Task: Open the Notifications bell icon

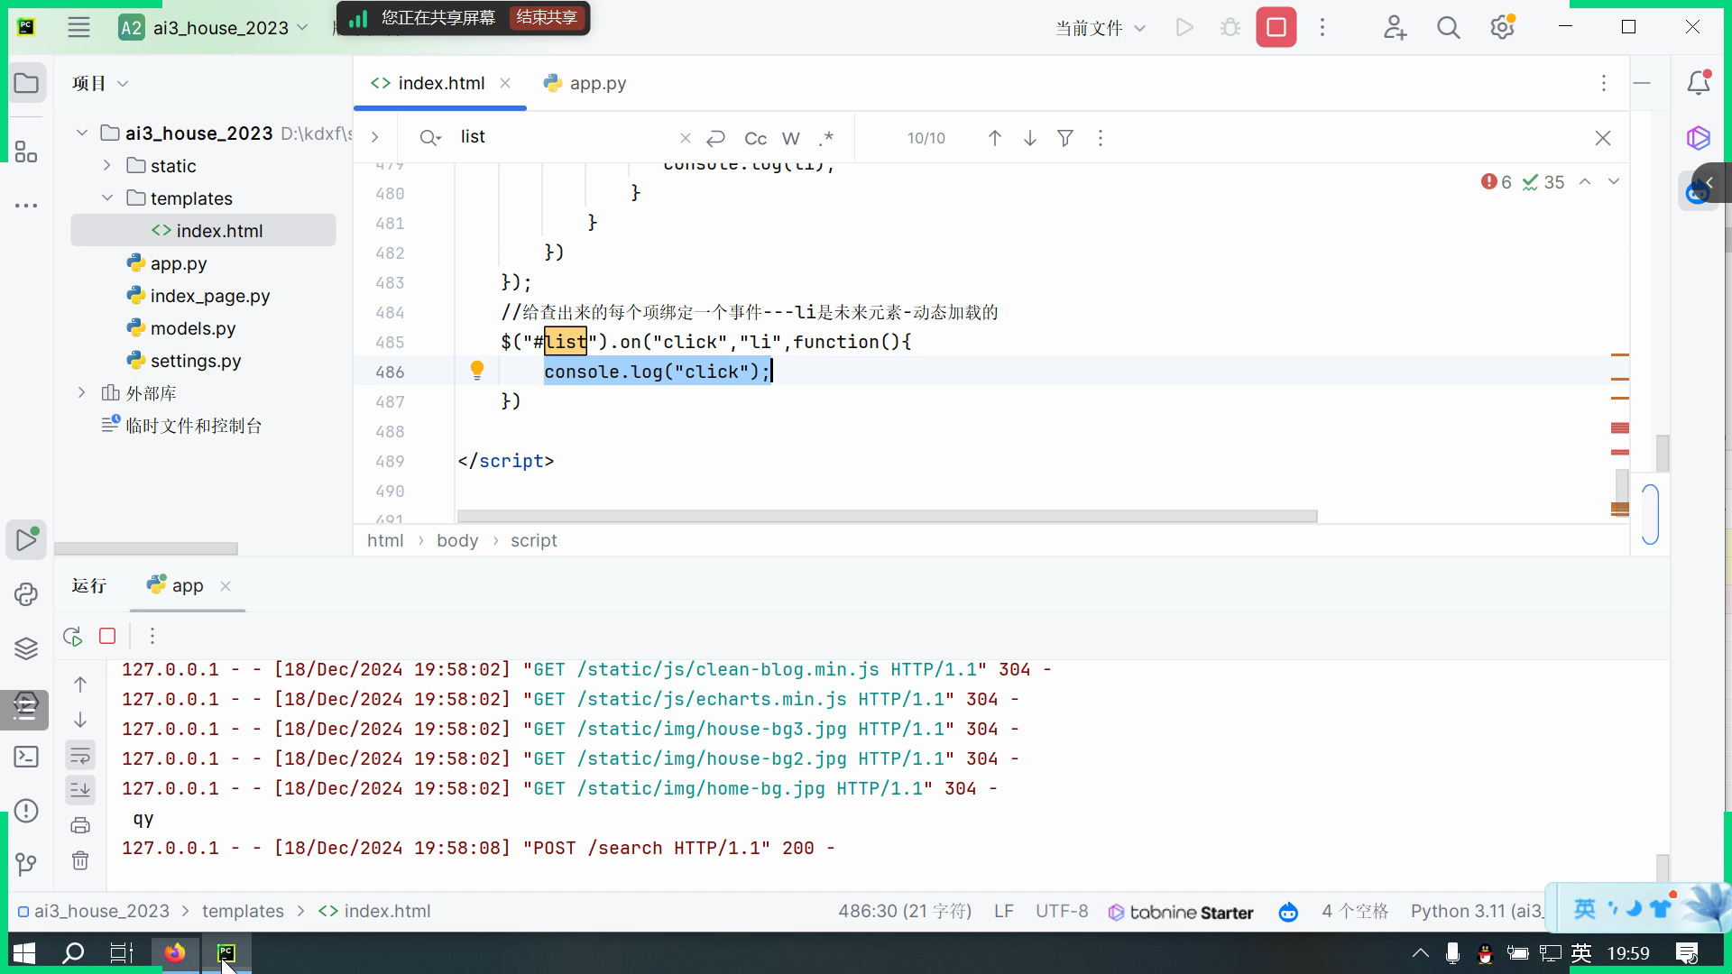Action: coord(1699,83)
